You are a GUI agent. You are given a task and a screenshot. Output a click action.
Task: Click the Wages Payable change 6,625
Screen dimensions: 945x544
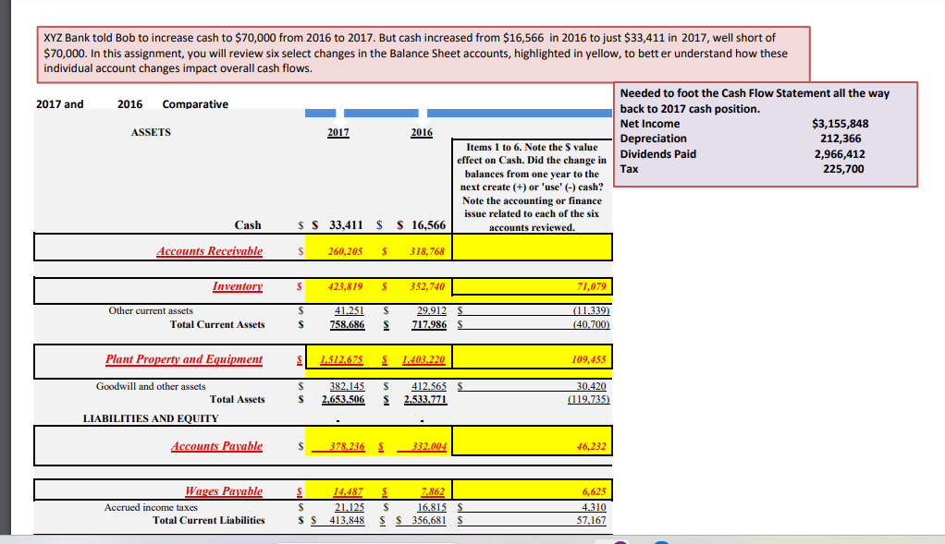point(595,491)
